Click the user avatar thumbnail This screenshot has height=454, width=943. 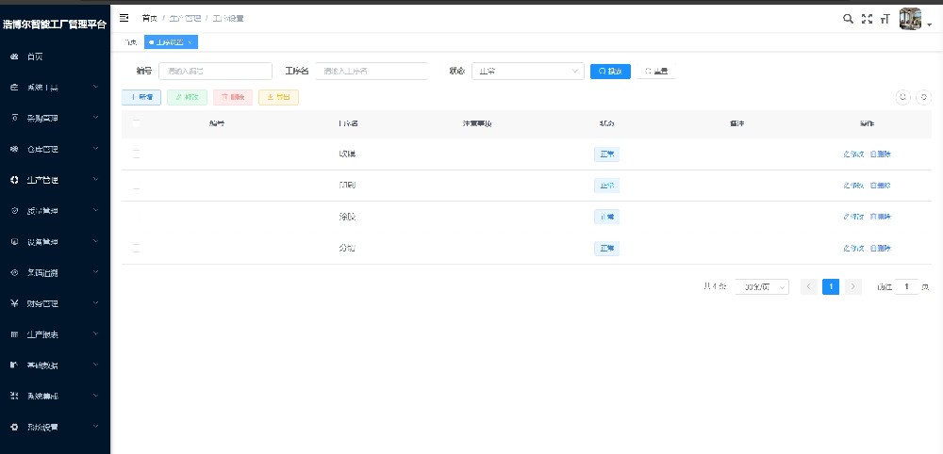tap(911, 19)
